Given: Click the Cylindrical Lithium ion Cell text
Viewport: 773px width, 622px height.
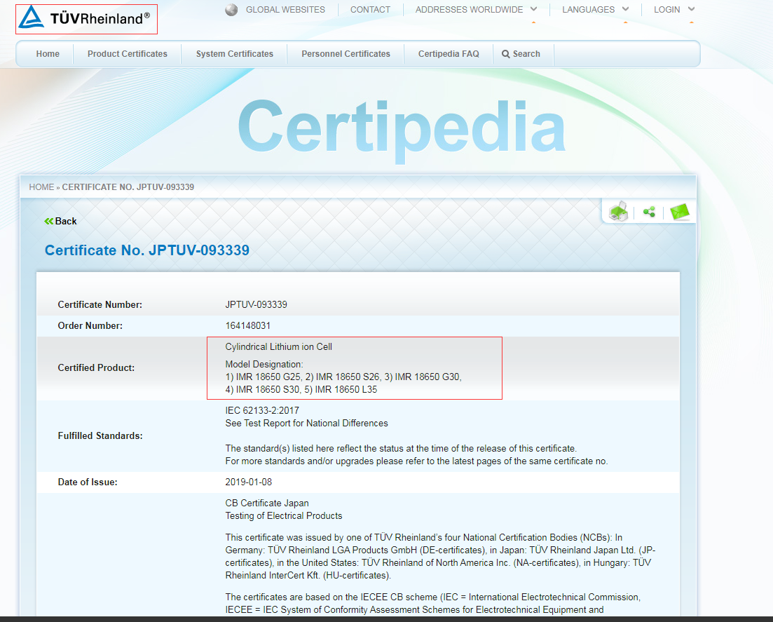Looking at the screenshot, I should click(278, 346).
